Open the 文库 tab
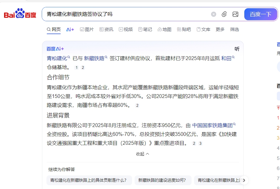The width and height of the screenshot is (280, 189). coord(204,29)
